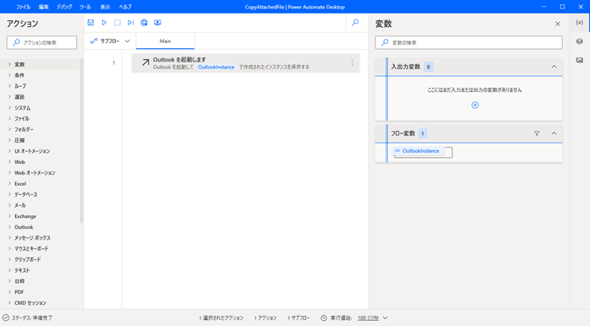Click the アクションの検索 search field
This screenshot has width=590, height=326.
click(x=41, y=42)
